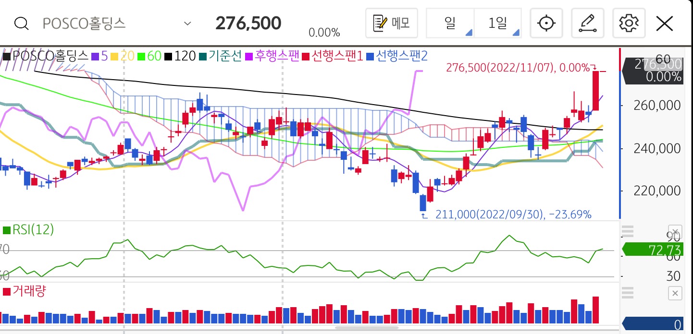
Task: Click the POSCO홀딩스 stock name field
Action: [x=84, y=23]
